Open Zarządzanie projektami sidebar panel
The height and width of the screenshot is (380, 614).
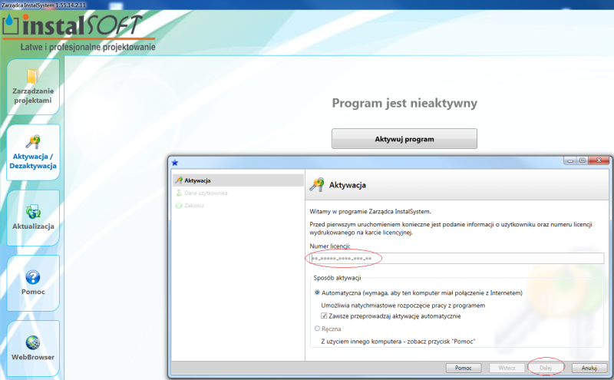(x=33, y=87)
